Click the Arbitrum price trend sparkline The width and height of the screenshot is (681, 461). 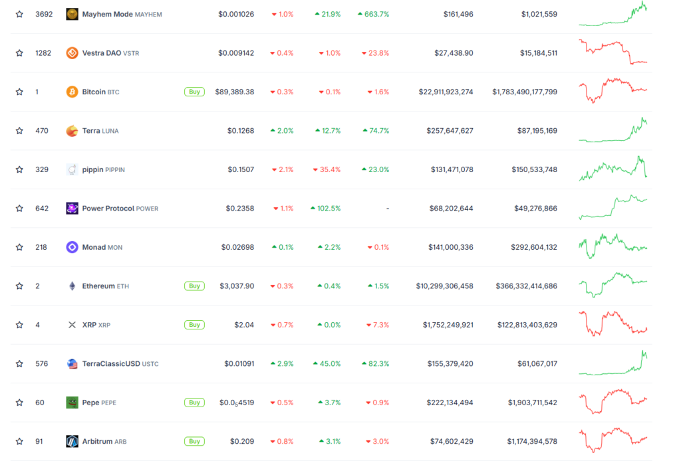point(613,440)
